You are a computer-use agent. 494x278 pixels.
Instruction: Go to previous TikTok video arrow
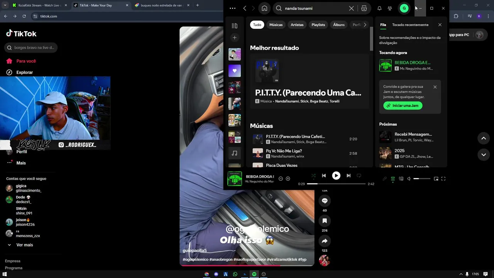pyautogui.click(x=484, y=138)
